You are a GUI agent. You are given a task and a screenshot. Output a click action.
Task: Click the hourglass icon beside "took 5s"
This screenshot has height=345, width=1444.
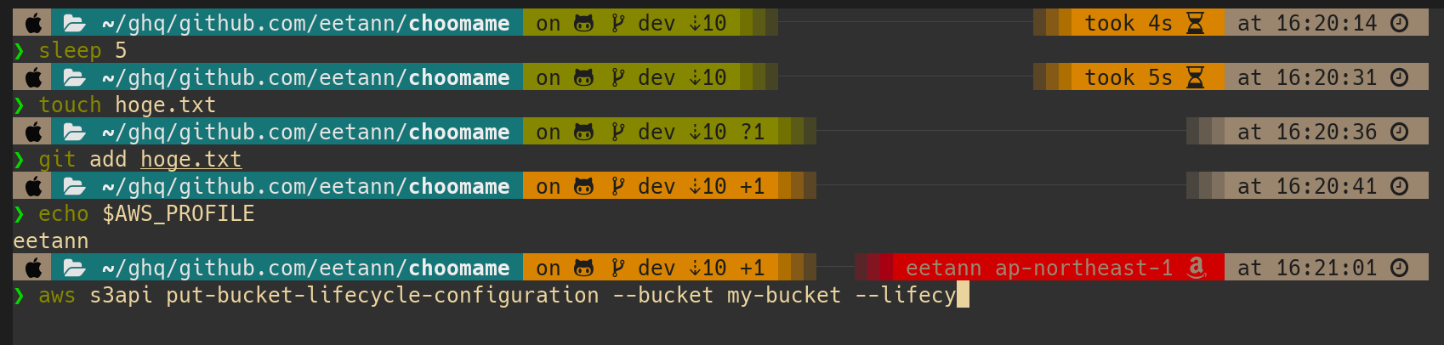(1195, 77)
